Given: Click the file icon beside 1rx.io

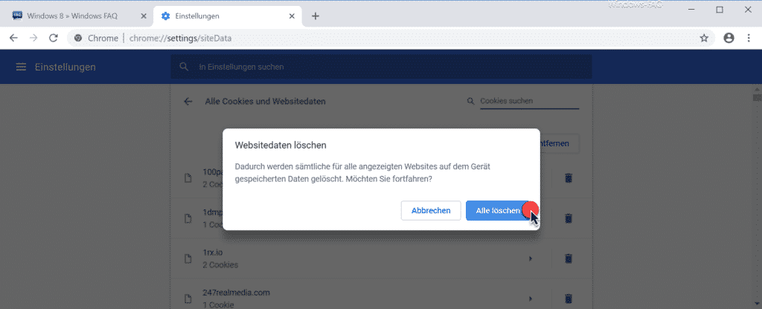Looking at the screenshot, I should click(x=188, y=258).
